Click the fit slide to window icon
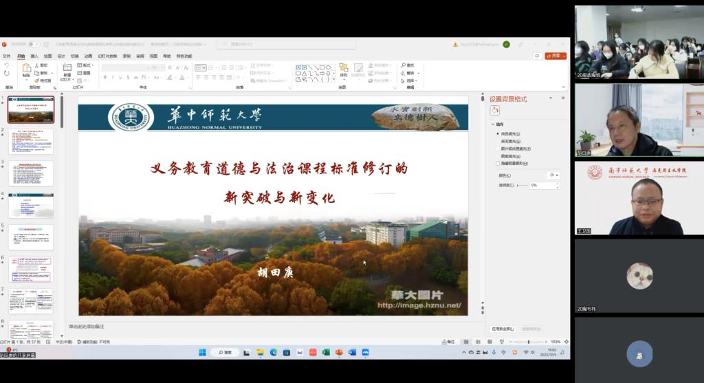 pos(566,342)
